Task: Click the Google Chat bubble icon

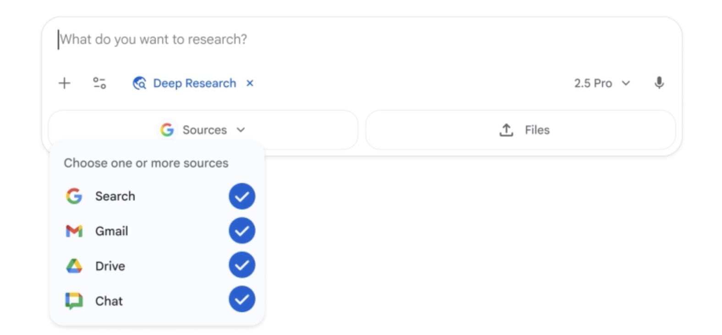Action: 74,301
